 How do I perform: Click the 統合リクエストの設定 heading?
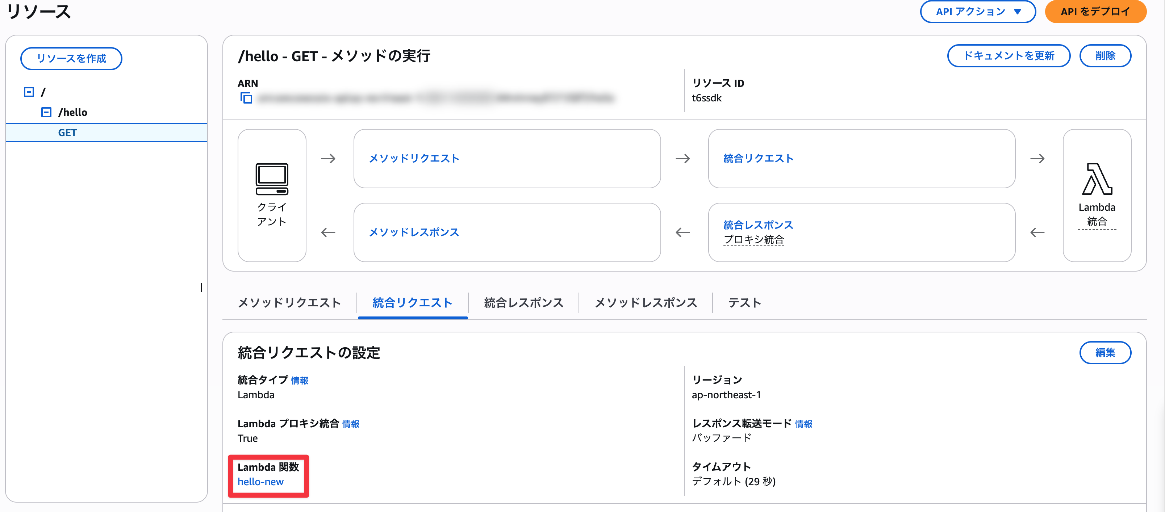tap(309, 352)
